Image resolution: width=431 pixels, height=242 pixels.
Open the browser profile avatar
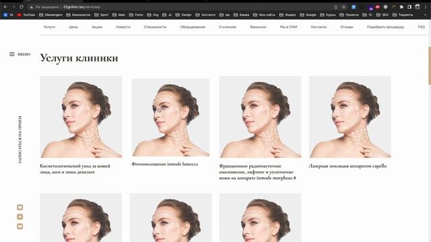click(418, 7)
